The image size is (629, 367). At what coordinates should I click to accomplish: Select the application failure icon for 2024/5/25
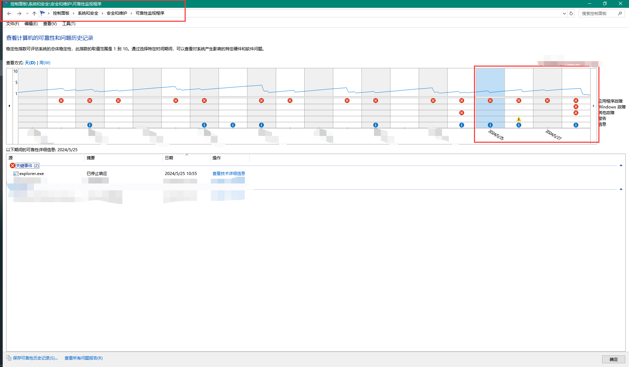click(x=490, y=101)
